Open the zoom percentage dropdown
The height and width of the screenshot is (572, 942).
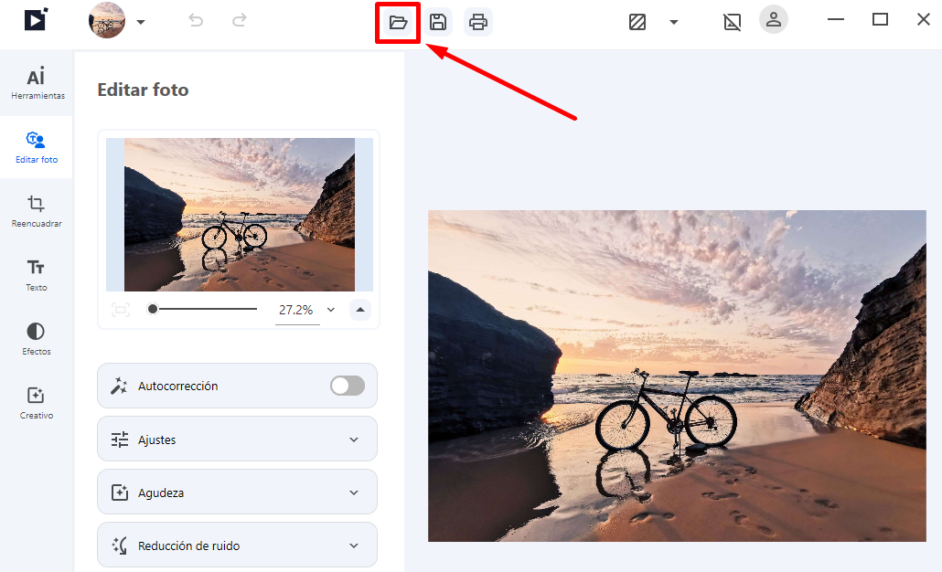pyautogui.click(x=330, y=310)
